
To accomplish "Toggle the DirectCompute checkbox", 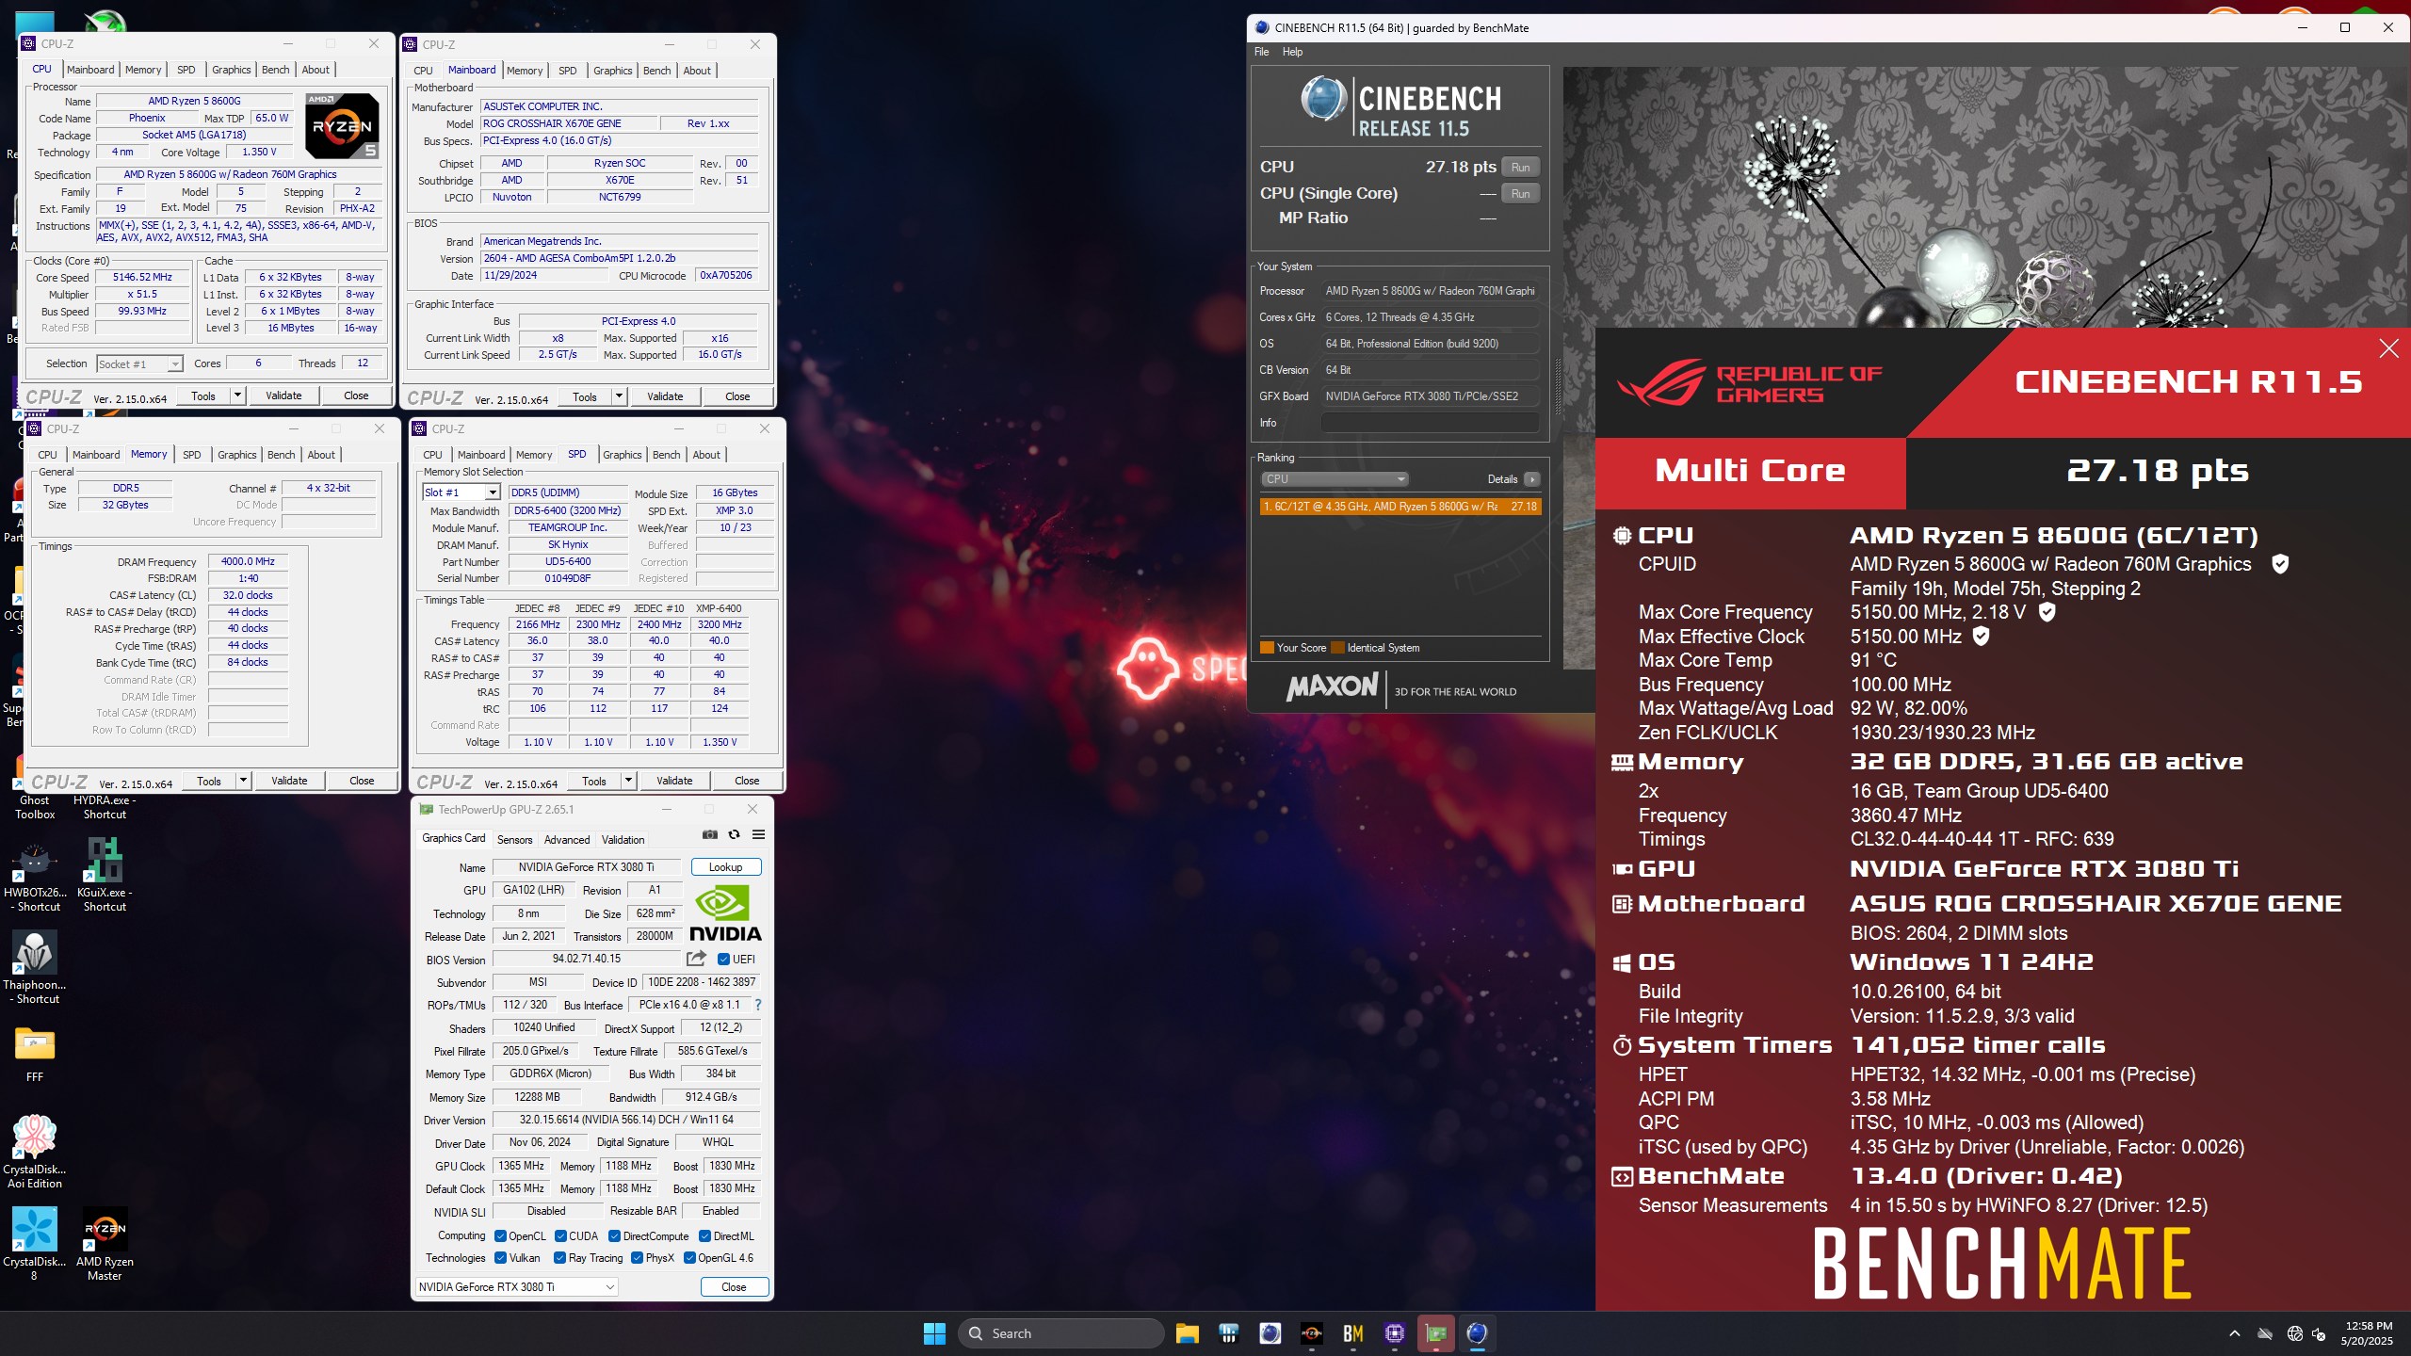I will pyautogui.click(x=614, y=1236).
